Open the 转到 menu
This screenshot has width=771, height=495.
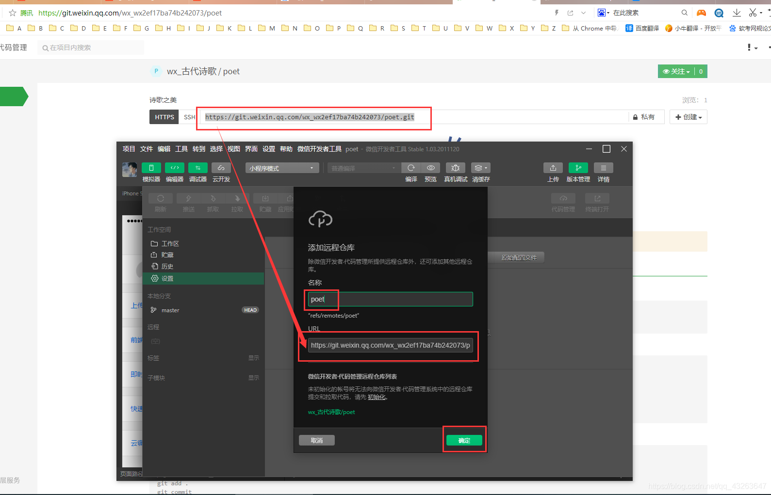point(199,149)
